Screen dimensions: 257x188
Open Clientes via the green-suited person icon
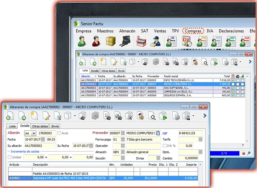[82, 41]
